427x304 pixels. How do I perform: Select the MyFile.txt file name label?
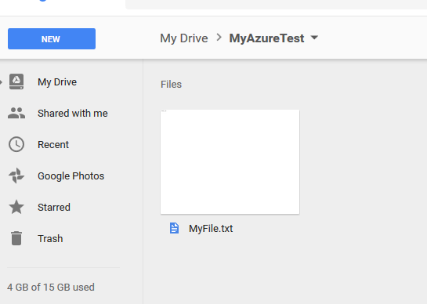pyautogui.click(x=211, y=228)
